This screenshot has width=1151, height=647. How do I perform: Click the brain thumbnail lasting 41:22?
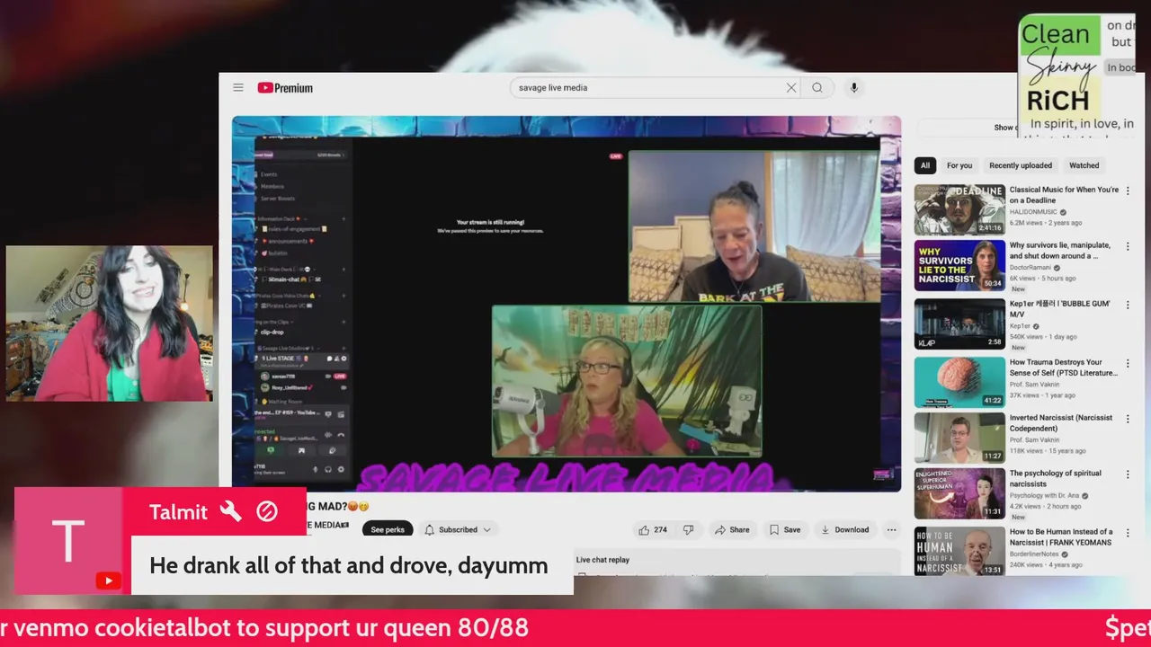coord(959,382)
